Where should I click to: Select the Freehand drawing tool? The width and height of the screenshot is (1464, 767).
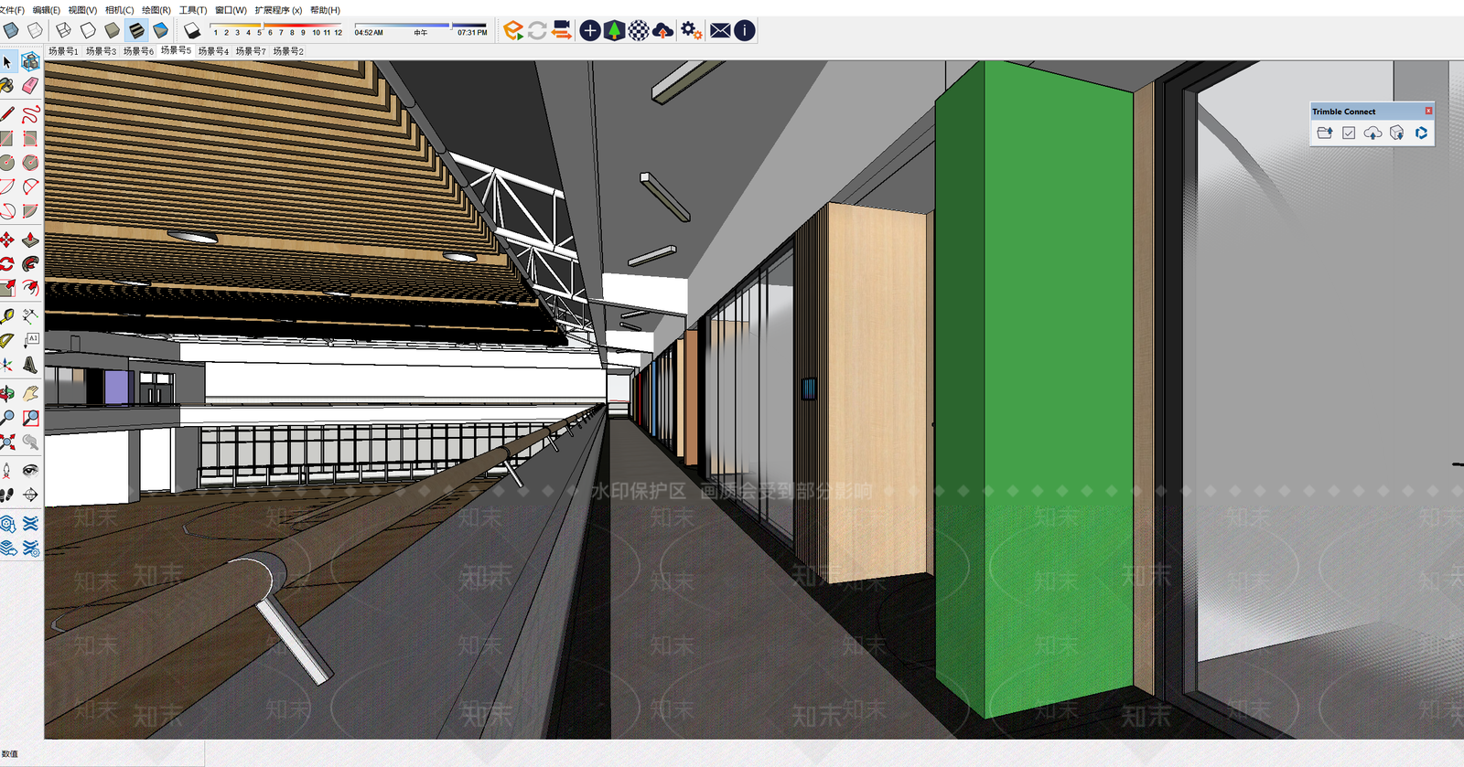[x=30, y=114]
